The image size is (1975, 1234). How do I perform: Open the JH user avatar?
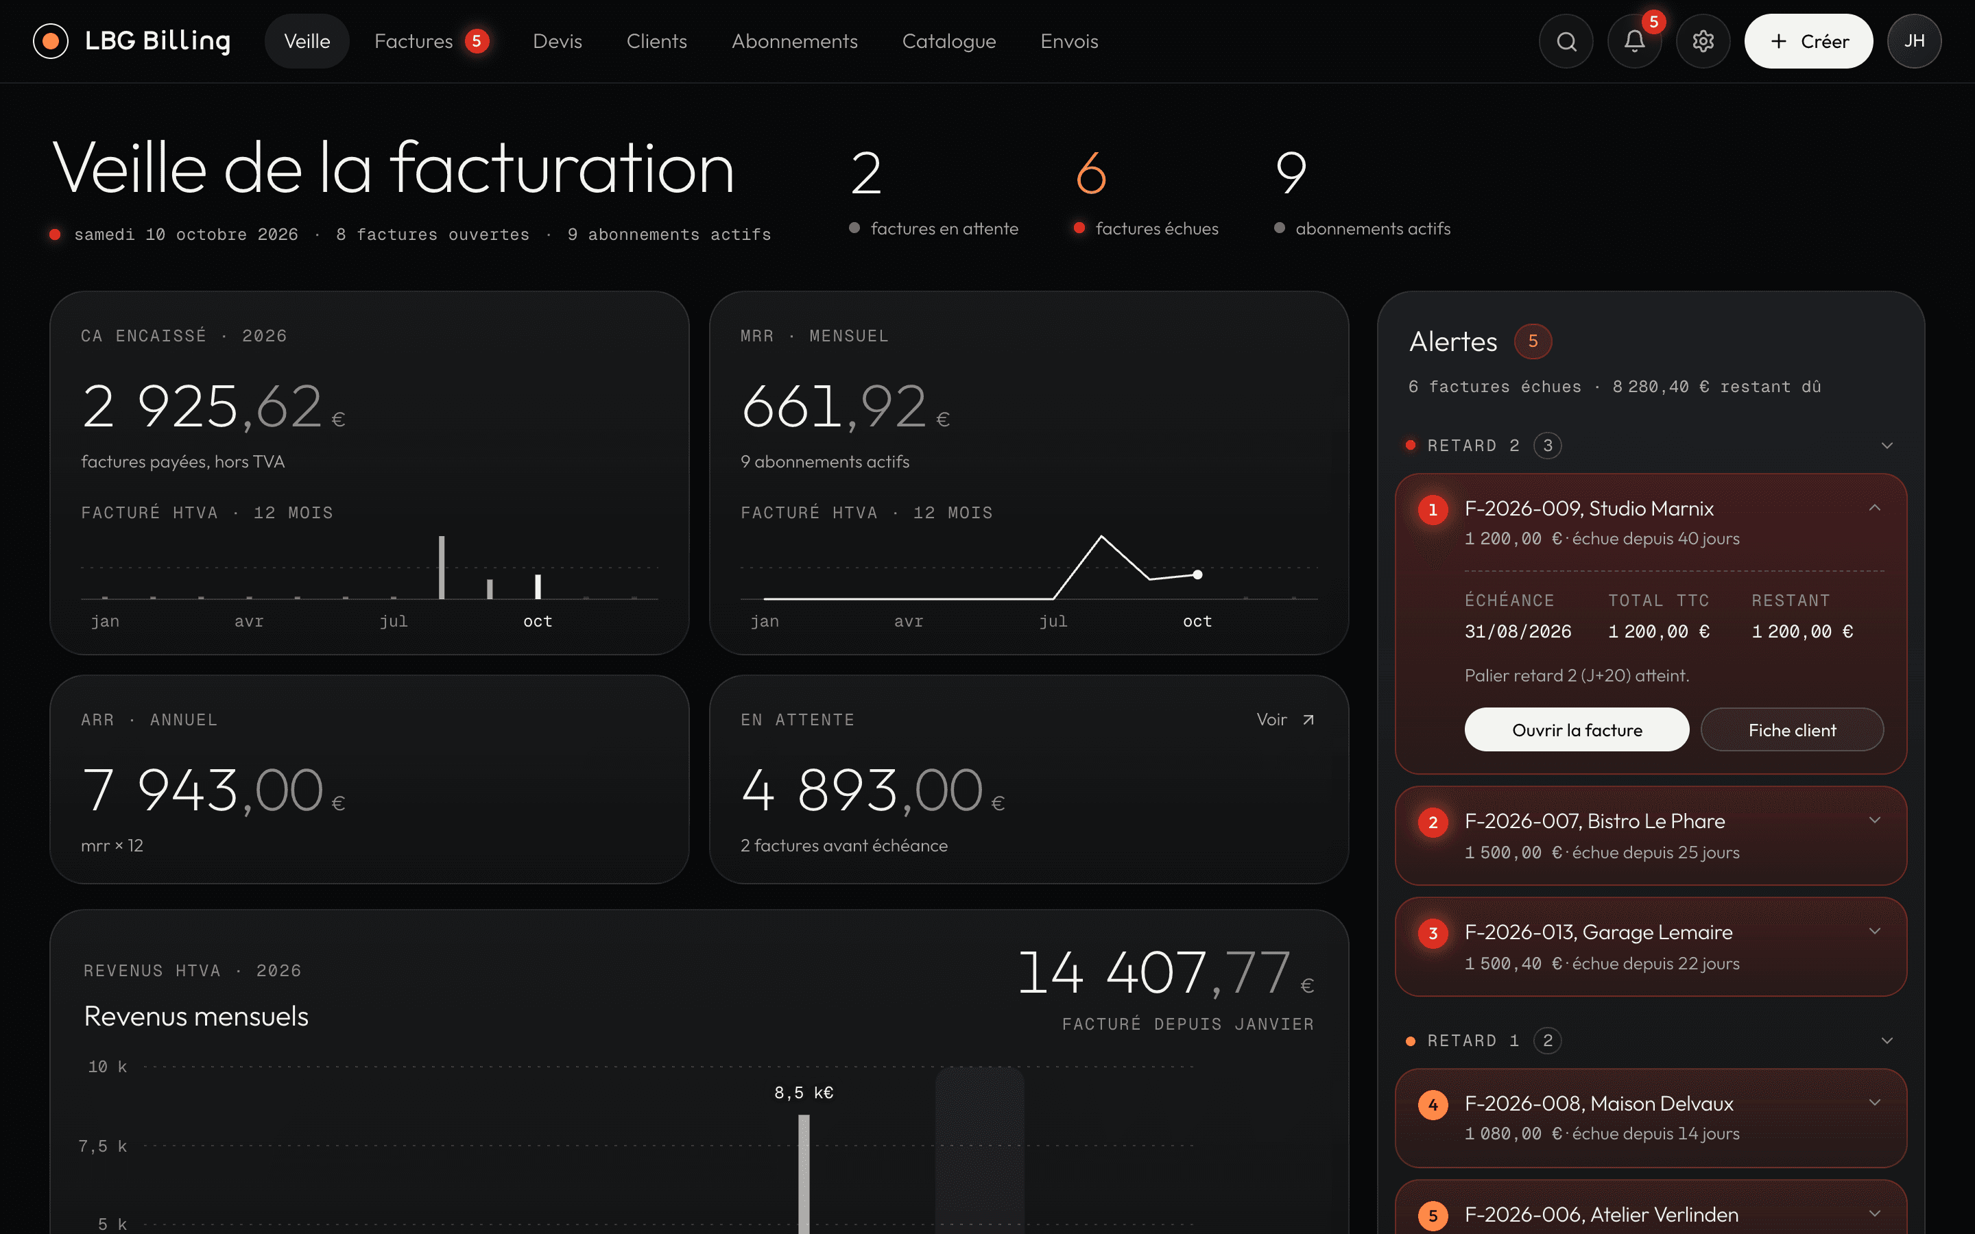click(x=1915, y=41)
